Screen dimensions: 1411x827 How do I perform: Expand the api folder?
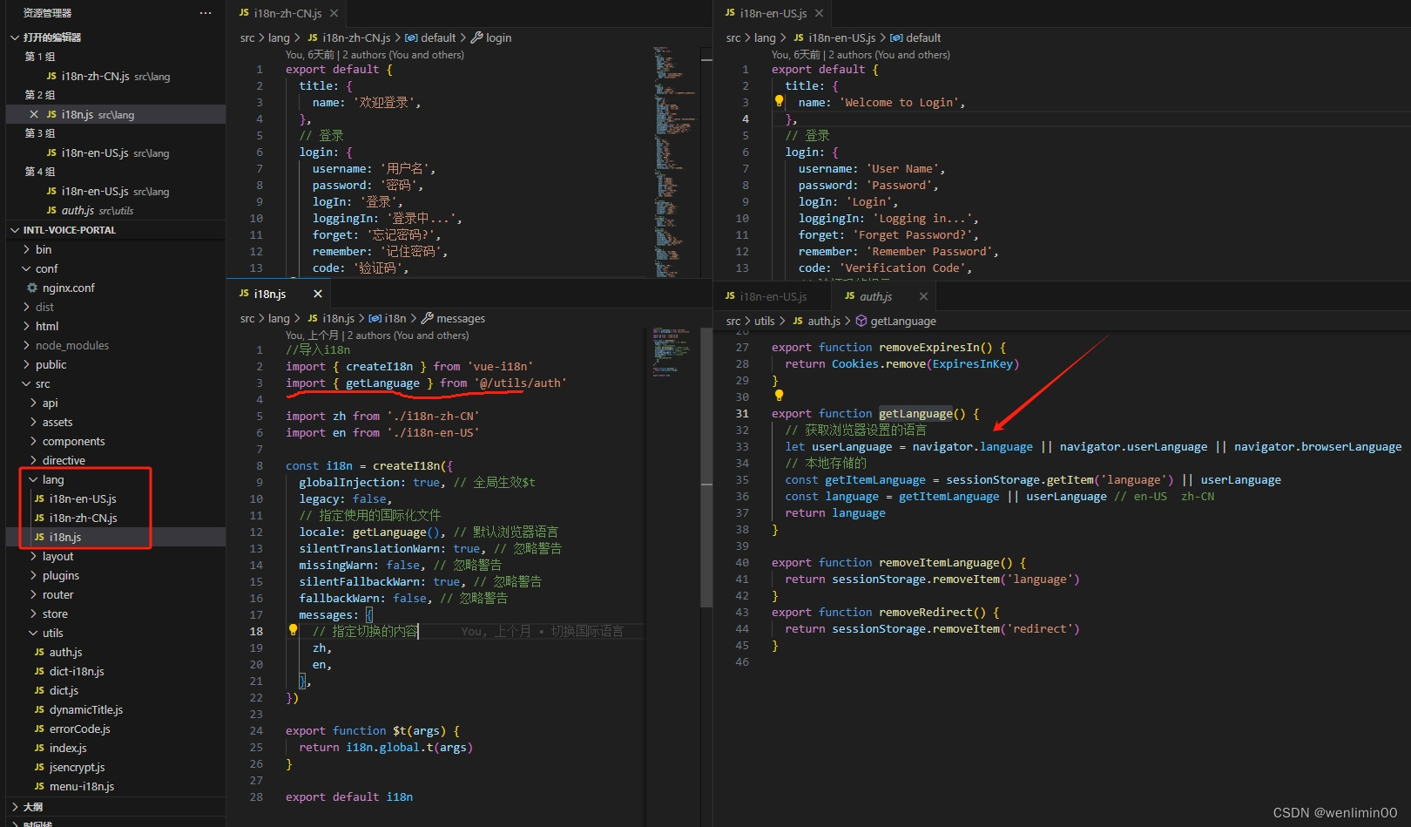pyautogui.click(x=34, y=403)
